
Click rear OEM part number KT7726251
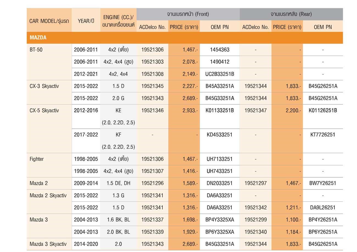(x=323, y=135)
